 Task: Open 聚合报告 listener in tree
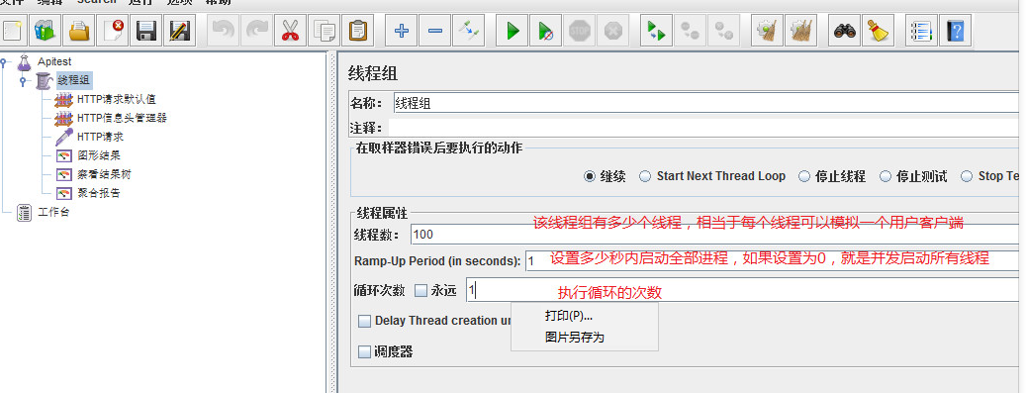(x=99, y=193)
